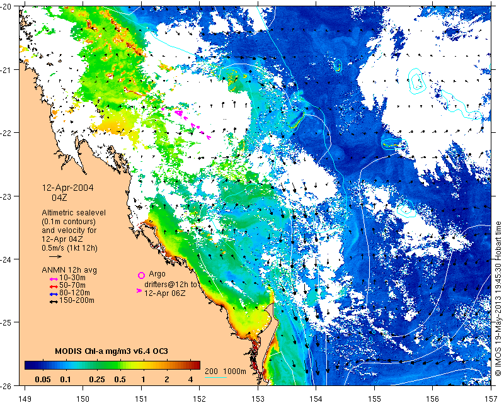The height and width of the screenshot is (403, 504).
Task: Click the date text "12-Apr-2004"
Action: pyautogui.click(x=68, y=188)
